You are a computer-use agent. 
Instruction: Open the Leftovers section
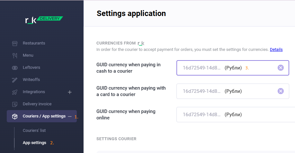(x=31, y=67)
